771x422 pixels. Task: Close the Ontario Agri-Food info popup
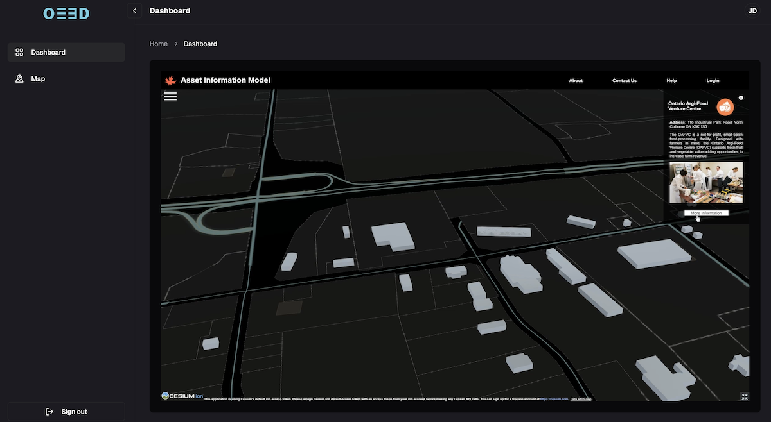pos(741,98)
